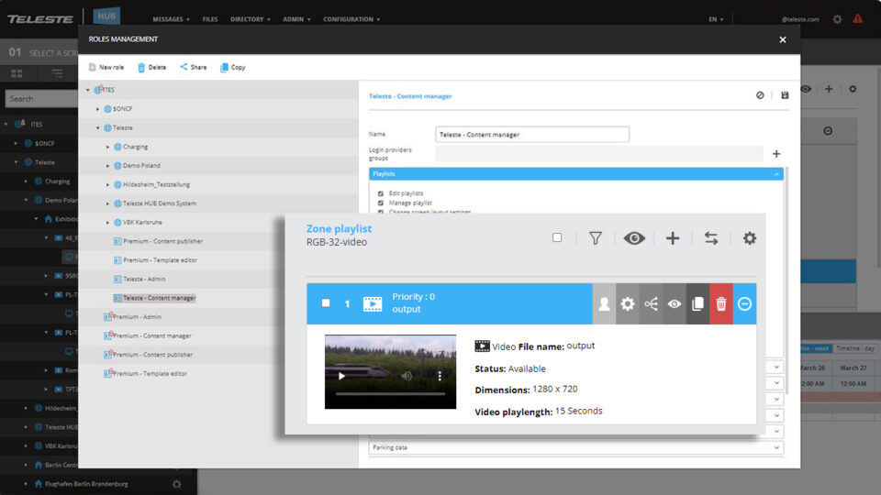Select Teleste - Admin role
This screenshot has width=881, height=495.
[x=144, y=279]
